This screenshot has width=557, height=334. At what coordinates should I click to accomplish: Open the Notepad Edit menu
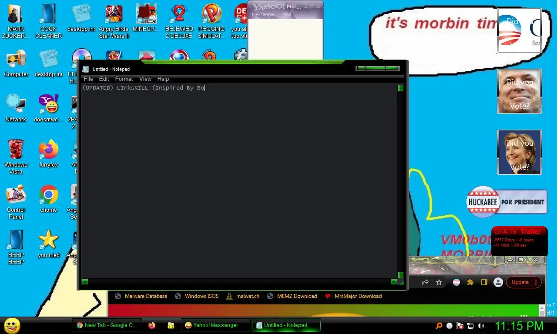[x=104, y=79]
